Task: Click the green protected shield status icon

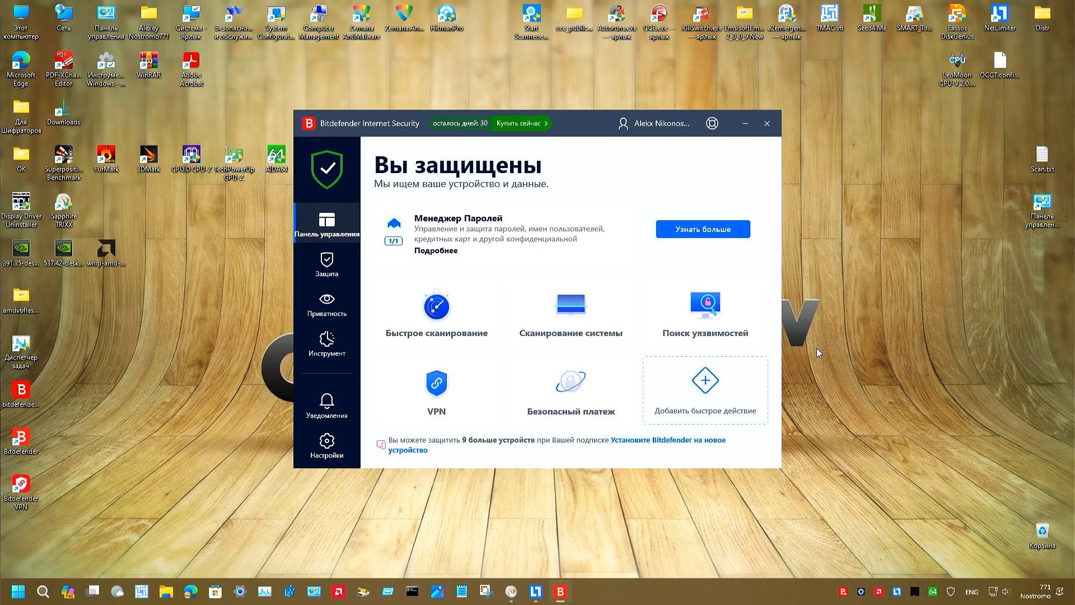Action: [326, 169]
